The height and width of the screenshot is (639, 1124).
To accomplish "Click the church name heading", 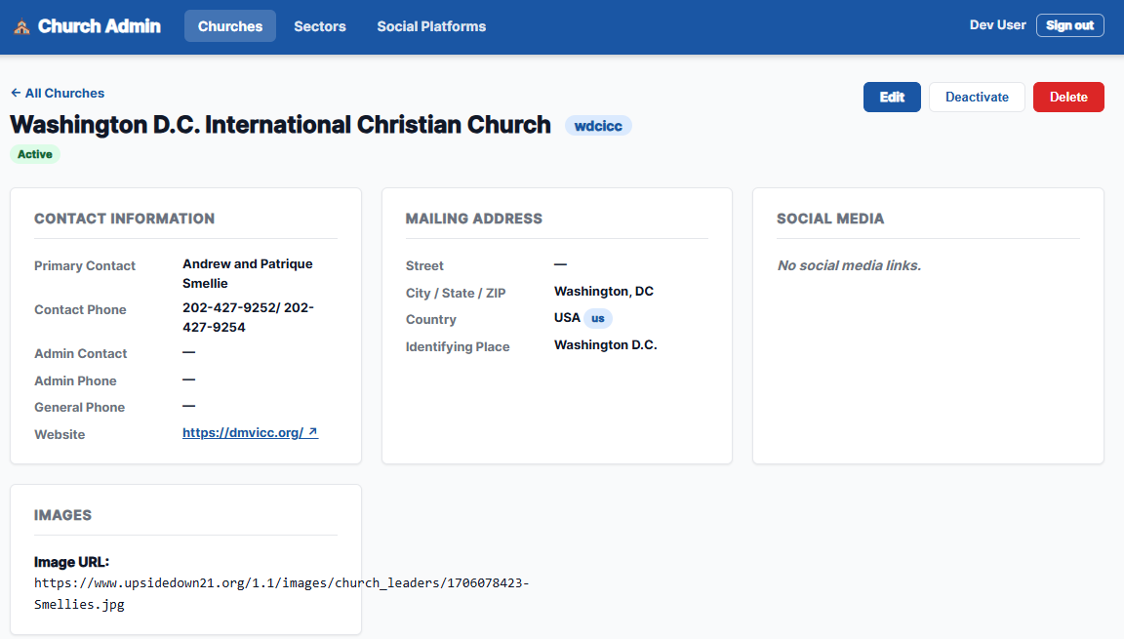I will click(281, 125).
